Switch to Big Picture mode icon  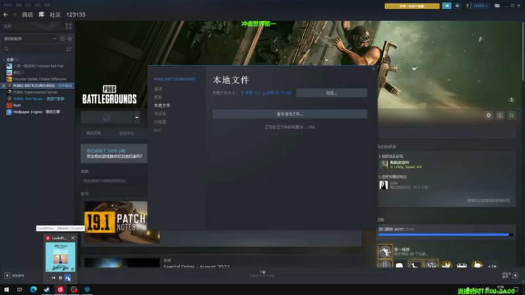497,6
